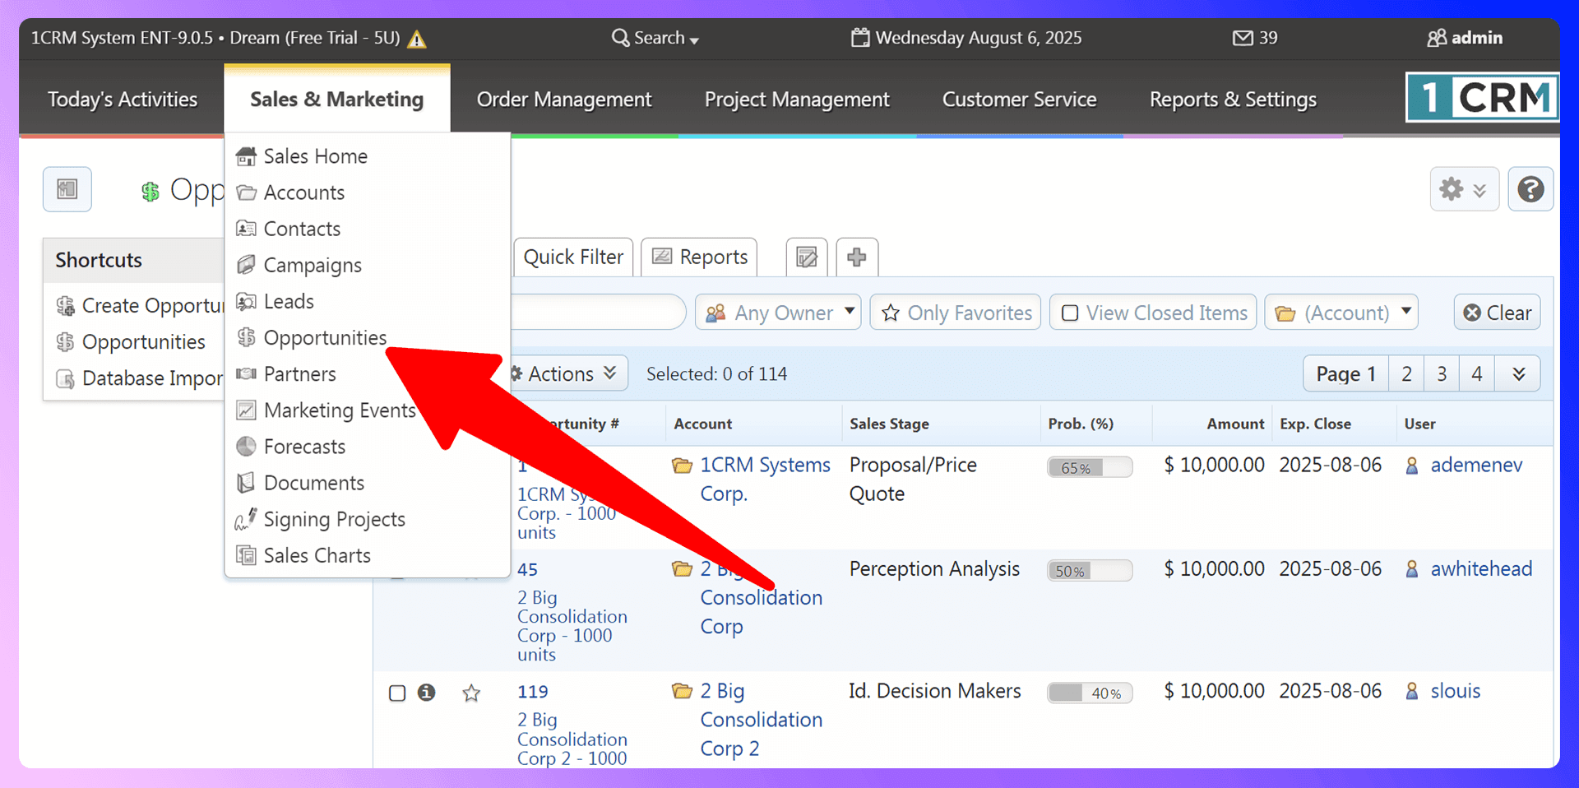The width and height of the screenshot is (1579, 788).
Task: Open user awhitehead link
Action: tap(1481, 569)
